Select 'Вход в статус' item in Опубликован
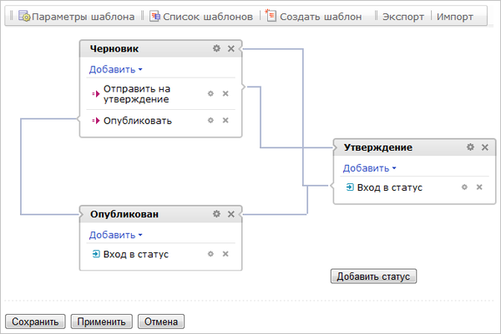The width and height of the screenshot is (501, 334). pos(135,254)
